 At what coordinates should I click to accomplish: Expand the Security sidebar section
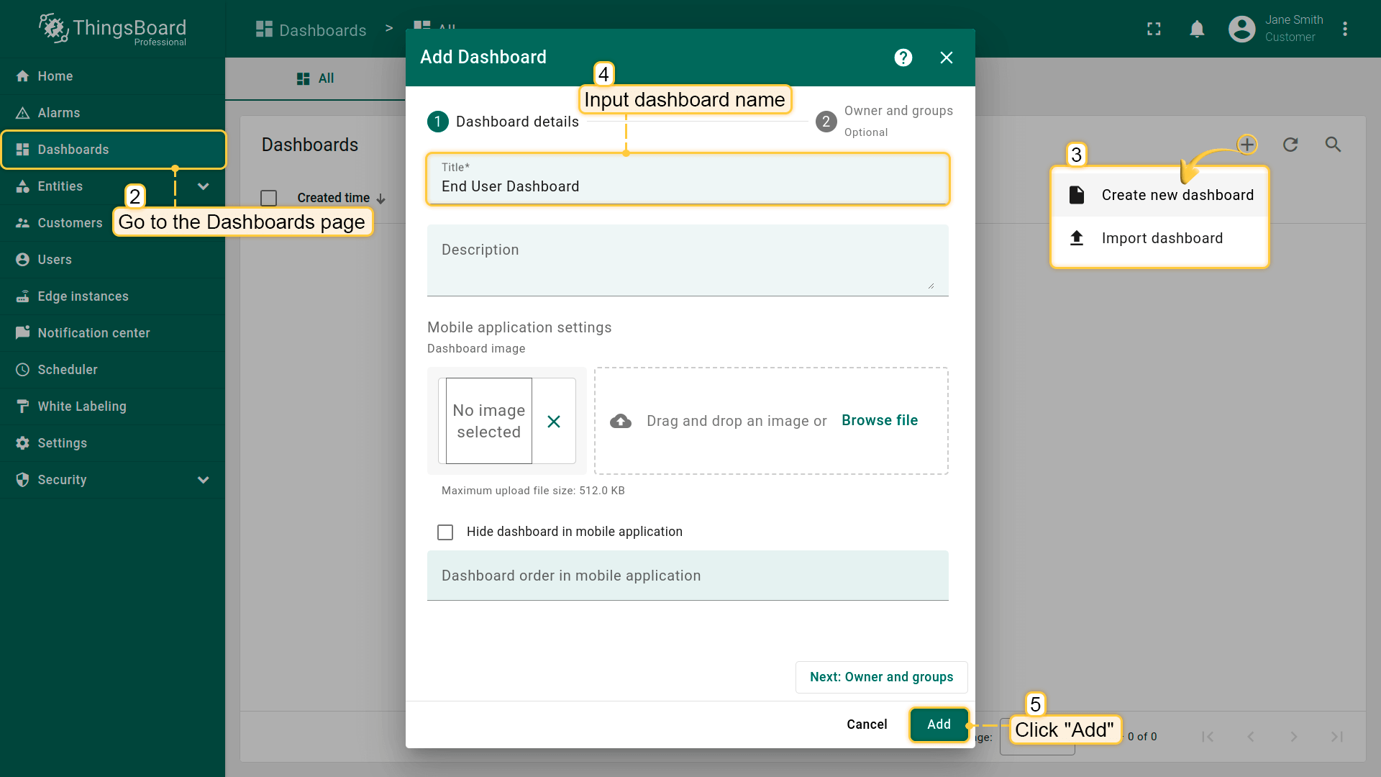[x=203, y=480]
